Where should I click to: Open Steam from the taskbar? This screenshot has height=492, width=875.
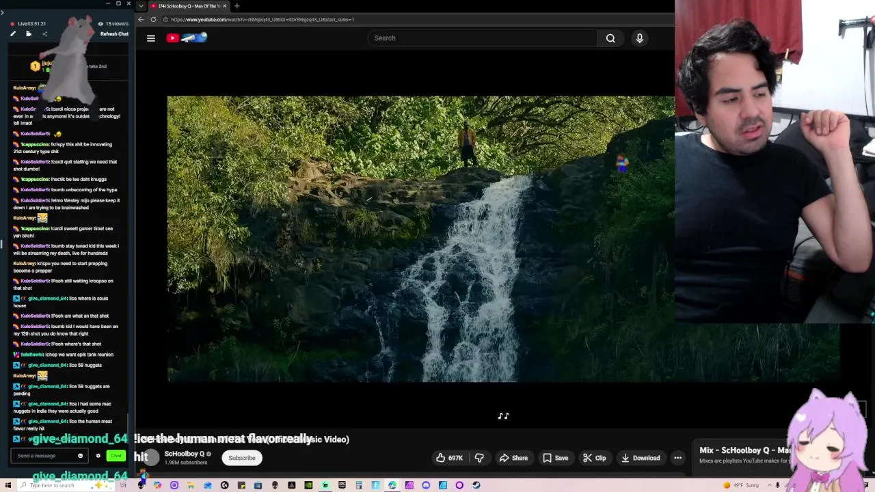tap(476, 485)
